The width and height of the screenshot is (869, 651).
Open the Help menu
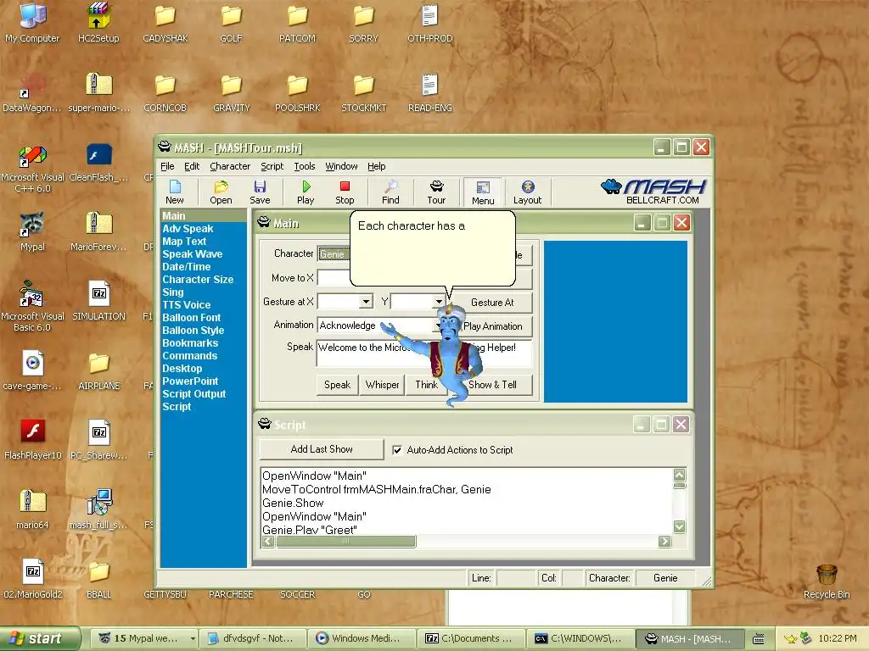376,166
